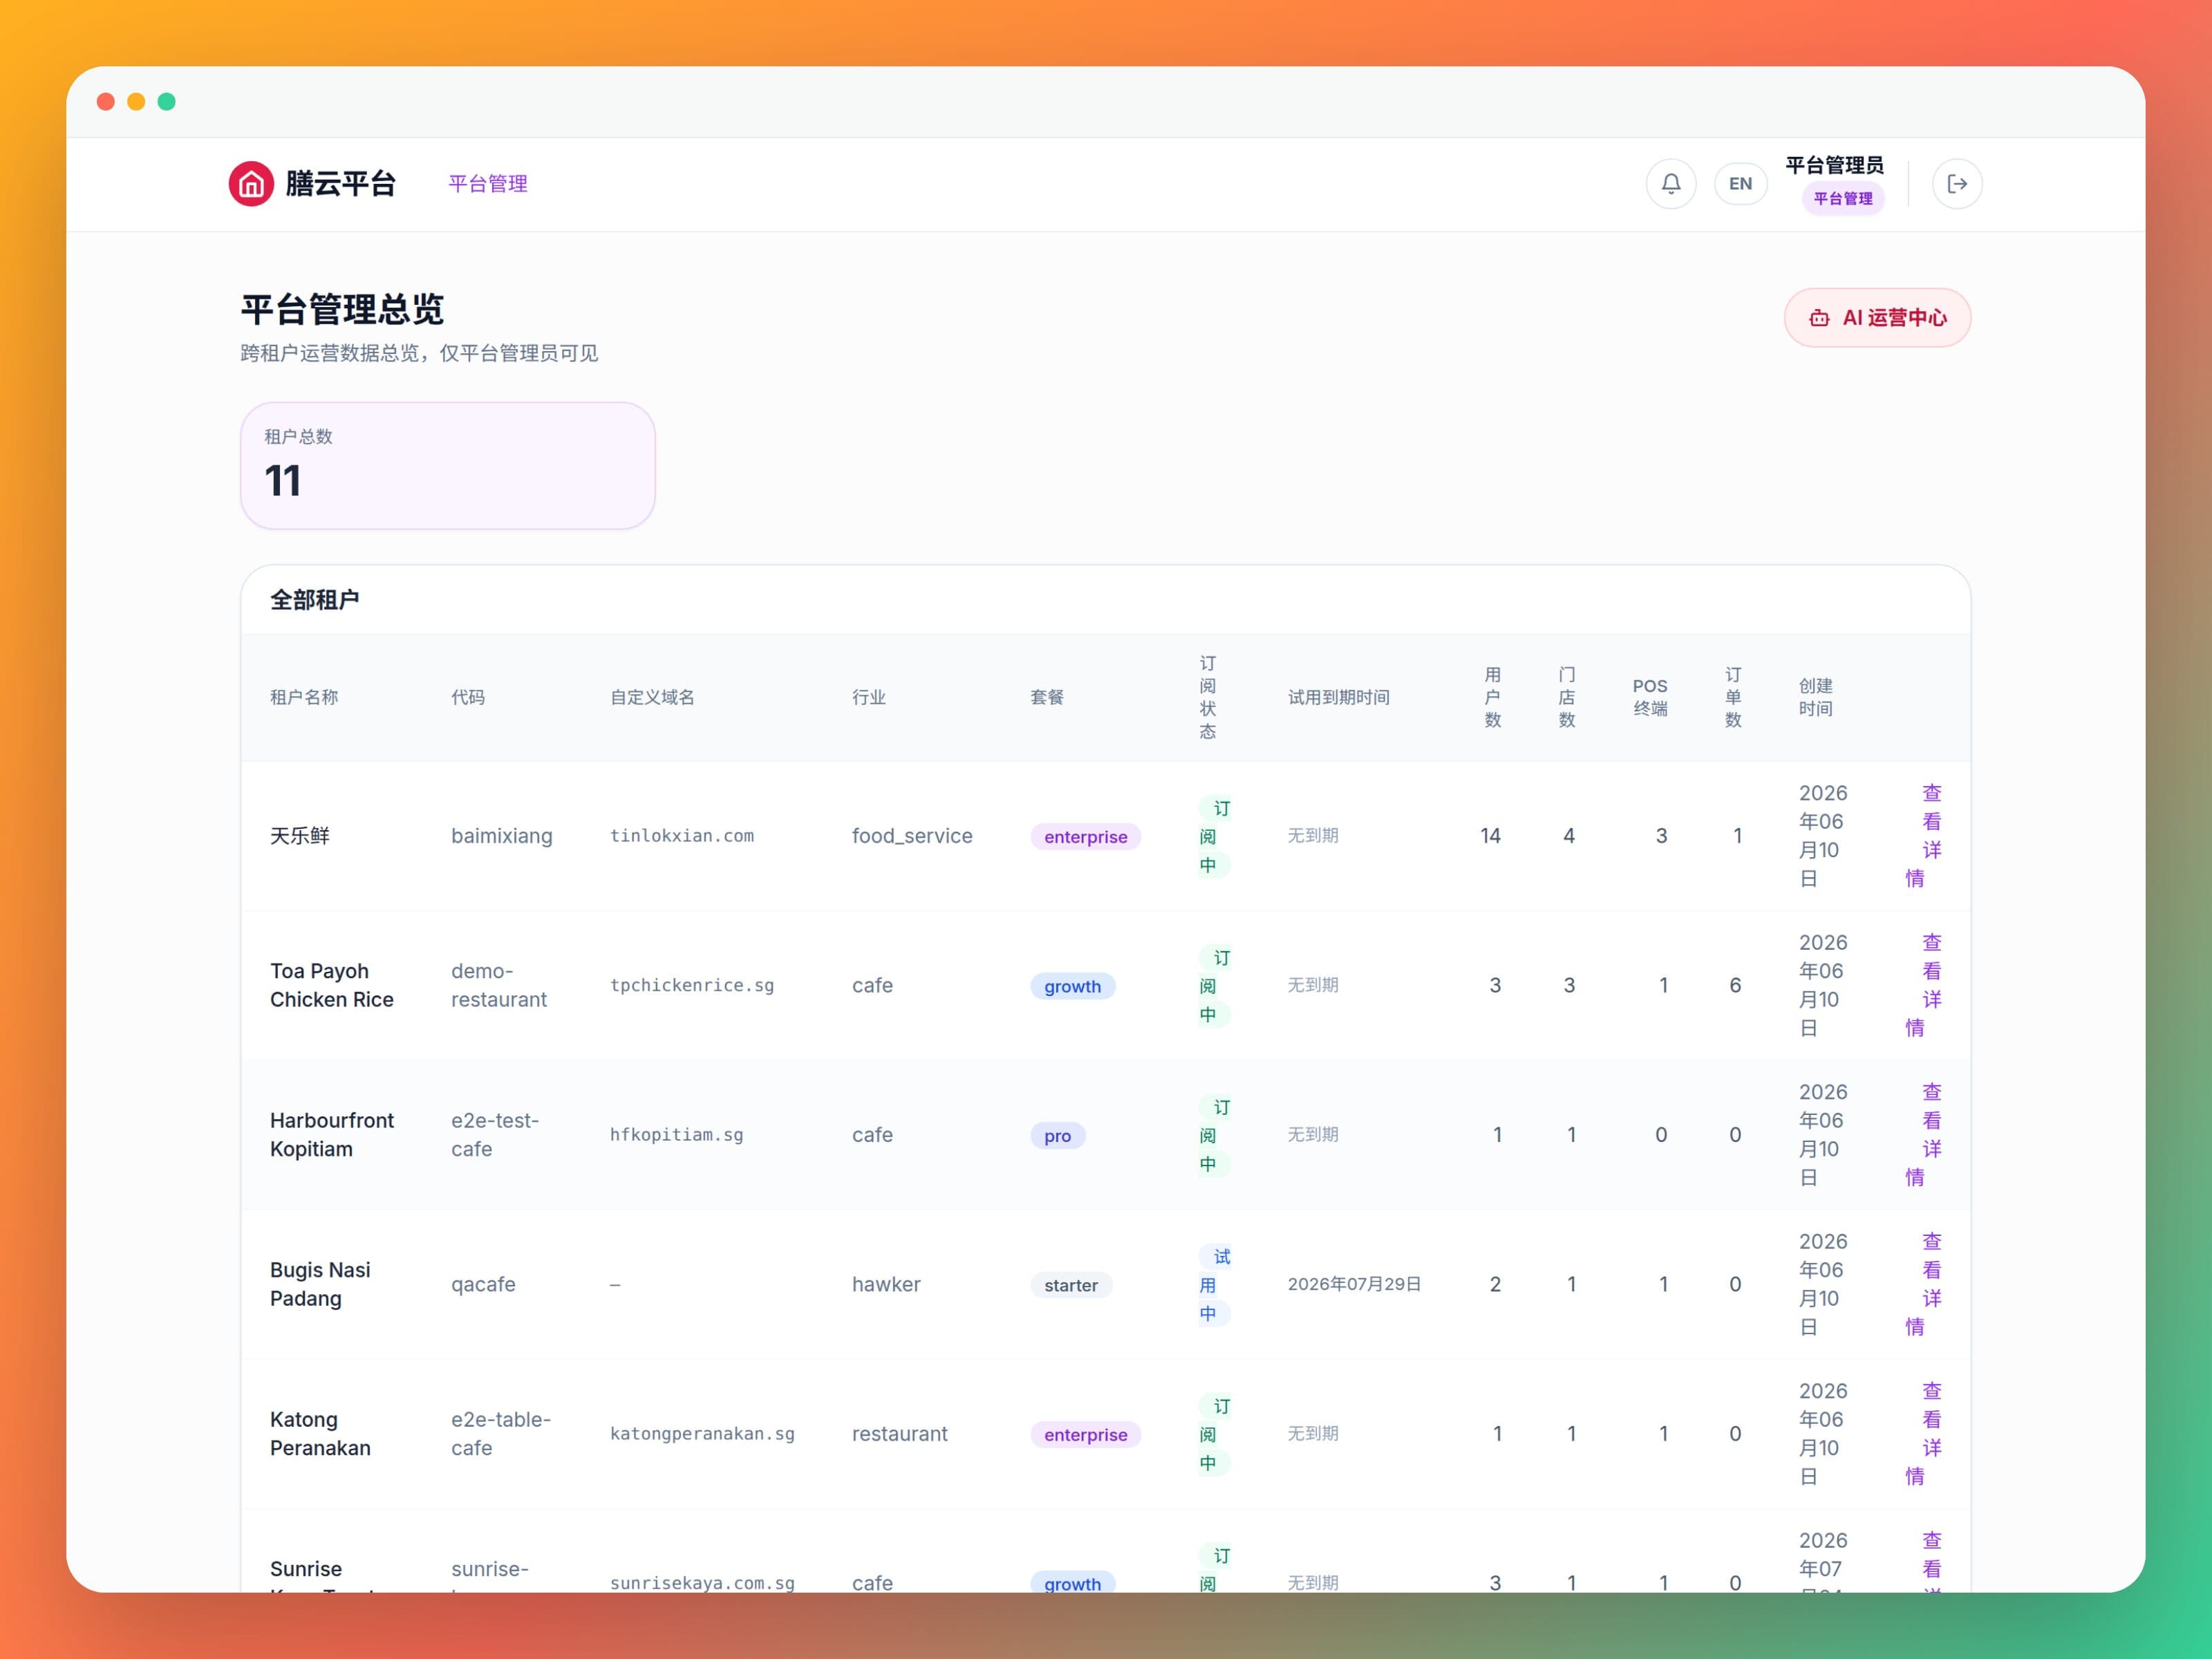
Task: Click the logout icon in the header
Action: 1957,184
